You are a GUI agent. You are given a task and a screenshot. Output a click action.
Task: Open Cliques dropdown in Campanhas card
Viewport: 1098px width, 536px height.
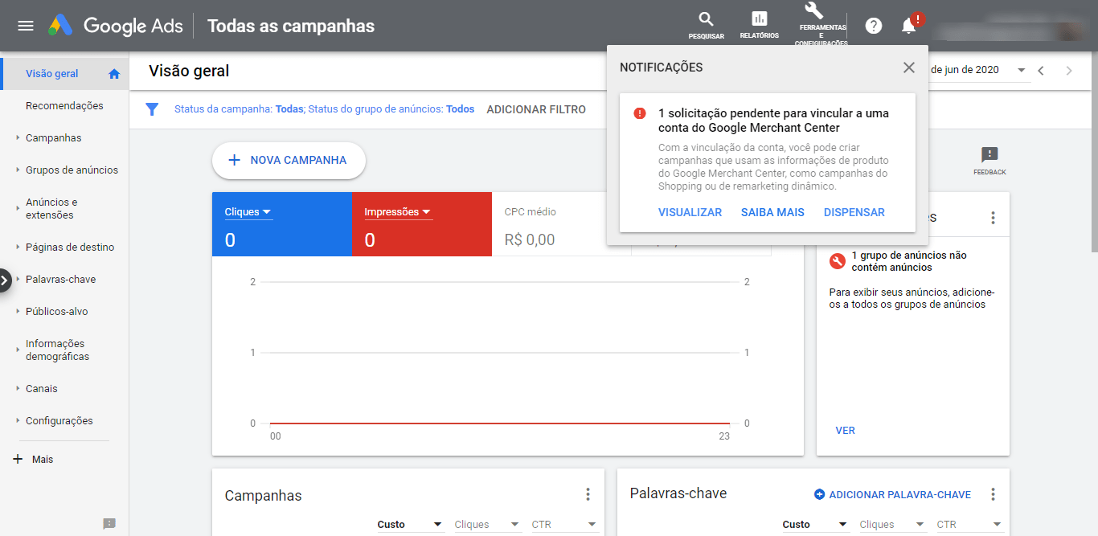coord(487,524)
